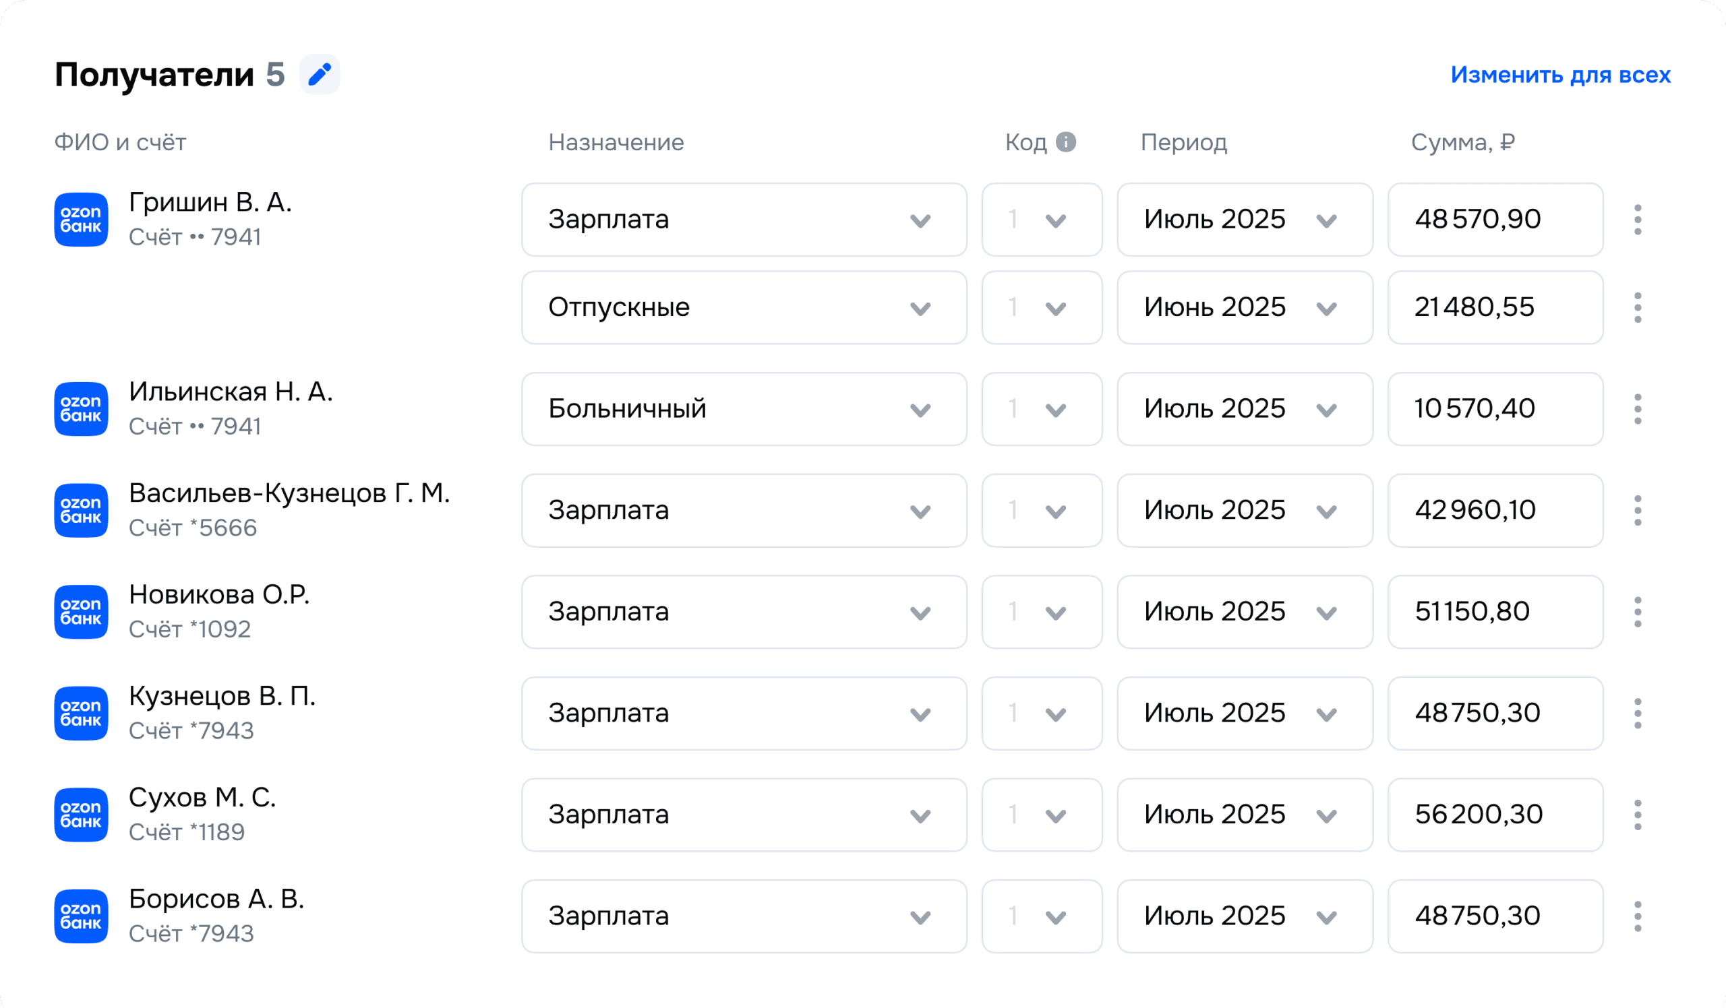Open the Июнь 2025 period dropdown

click(1245, 308)
